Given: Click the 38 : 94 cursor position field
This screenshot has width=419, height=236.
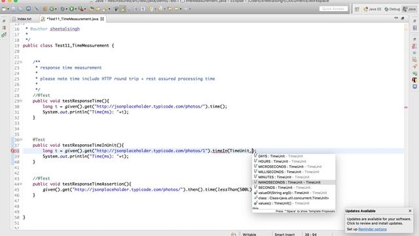Looking at the screenshot, I should coord(310,234).
